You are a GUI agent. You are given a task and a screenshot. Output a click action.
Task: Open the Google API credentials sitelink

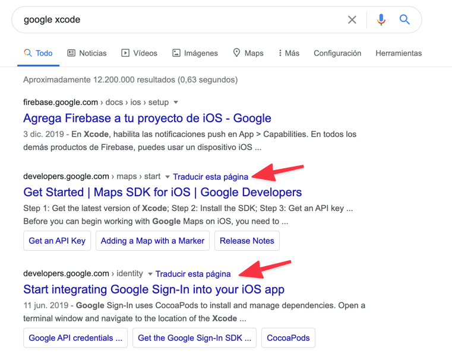75,338
